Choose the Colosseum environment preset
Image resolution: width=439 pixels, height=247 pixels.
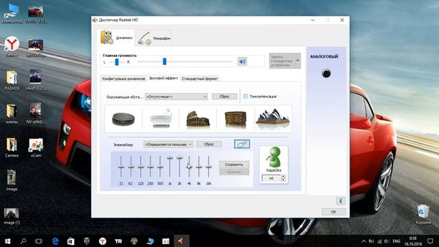198,119
